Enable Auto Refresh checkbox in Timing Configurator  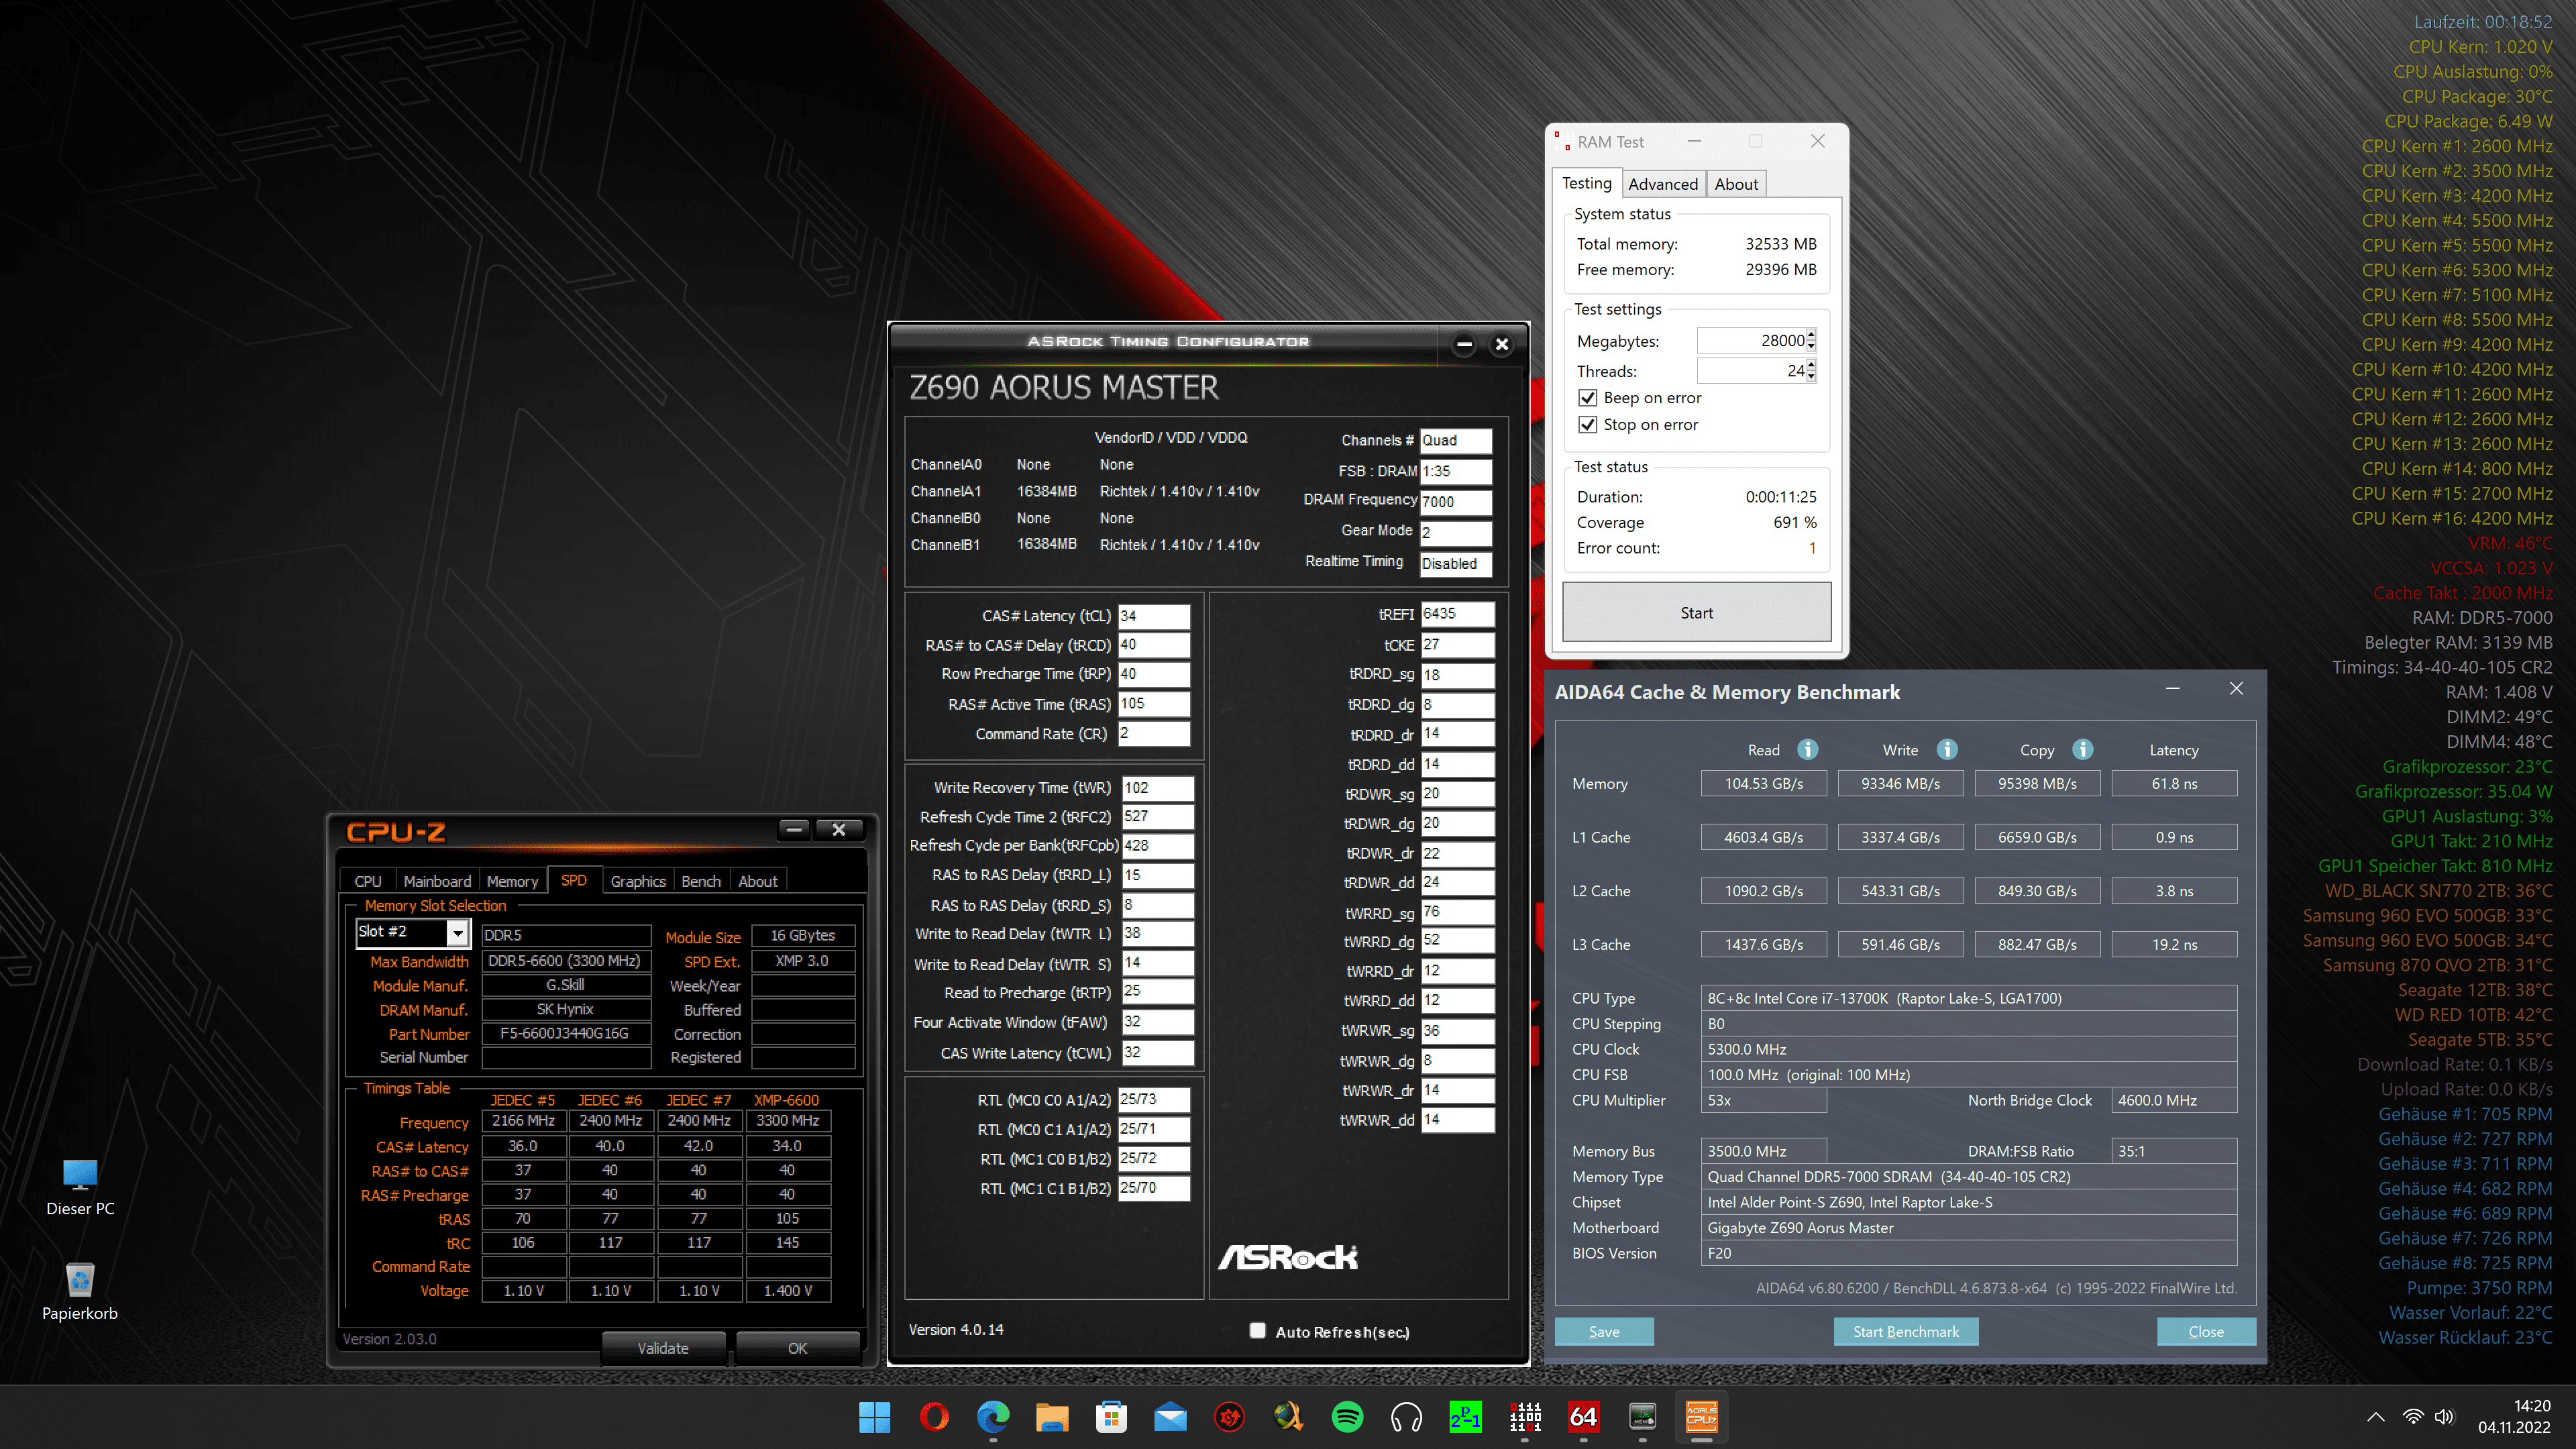(x=1258, y=1331)
